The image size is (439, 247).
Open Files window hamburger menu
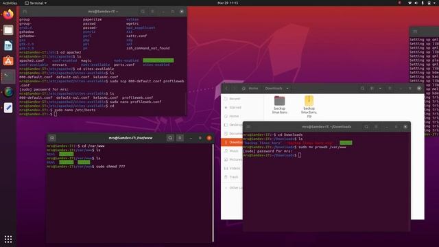tap(390, 89)
